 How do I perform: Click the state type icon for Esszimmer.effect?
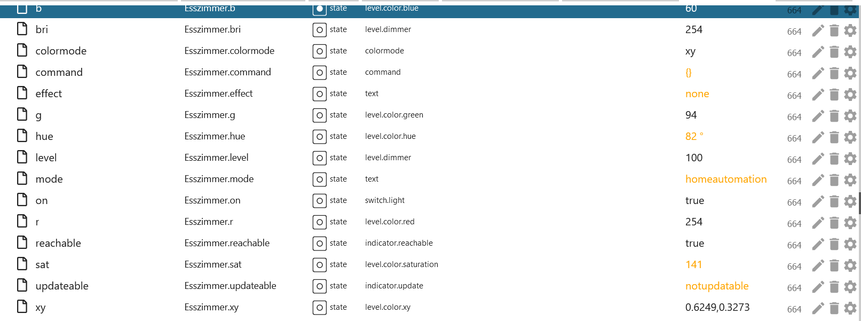(x=319, y=94)
